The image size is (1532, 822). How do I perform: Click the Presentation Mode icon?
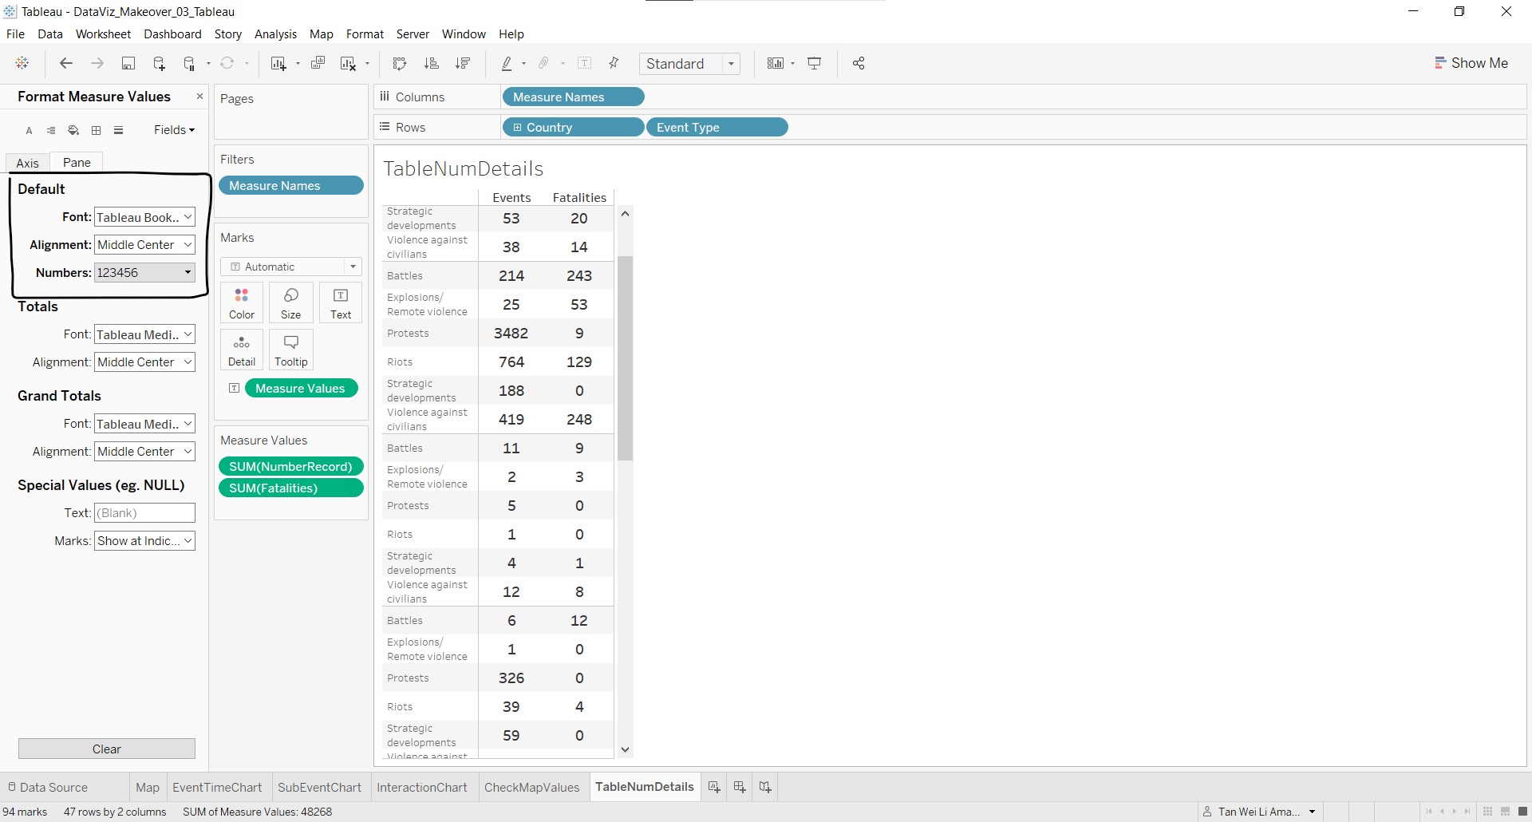point(815,64)
